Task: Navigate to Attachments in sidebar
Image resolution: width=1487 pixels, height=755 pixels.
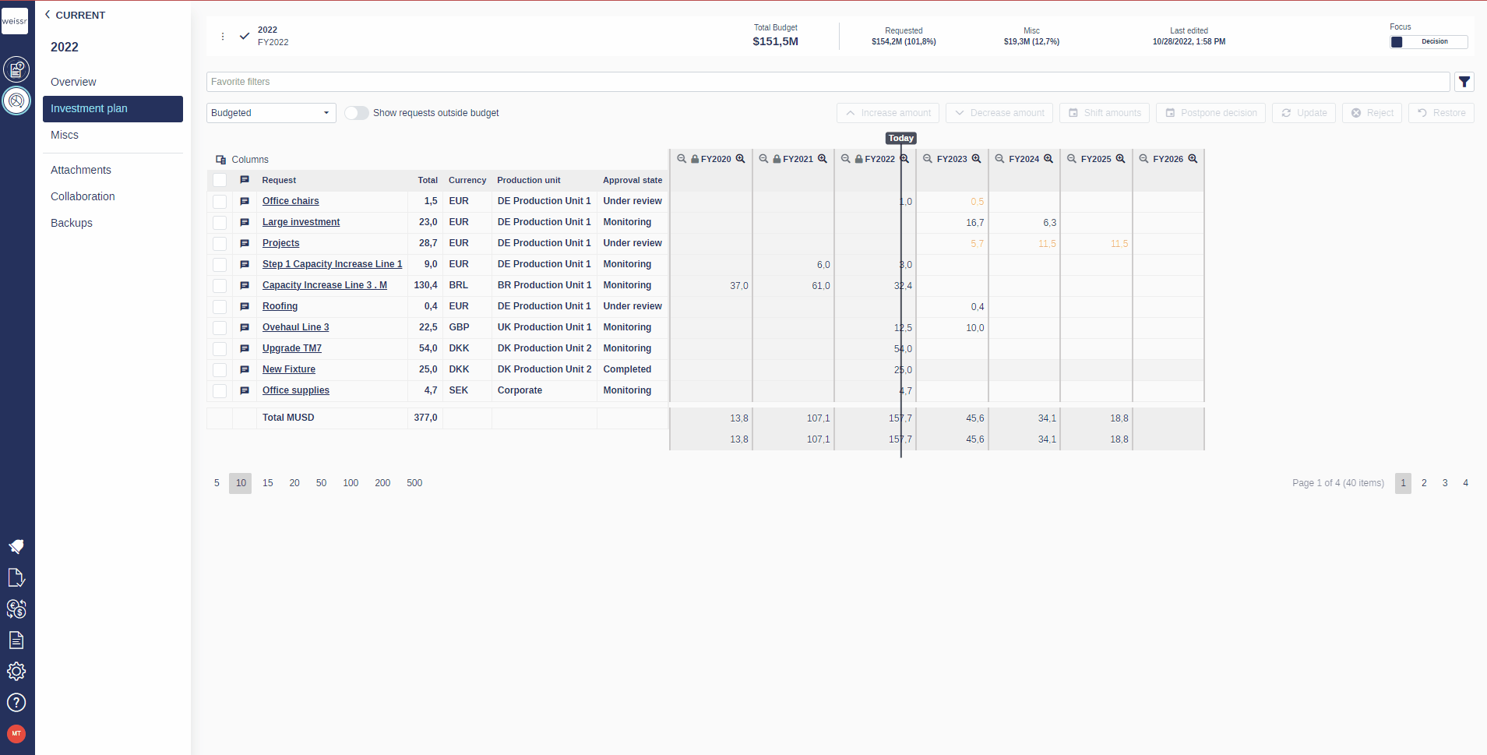Action: tap(81, 170)
